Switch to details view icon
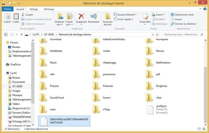This screenshot has height=133, width=209. (199, 129)
